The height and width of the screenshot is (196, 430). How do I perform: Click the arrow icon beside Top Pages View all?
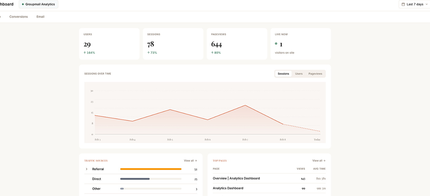pos(324,160)
